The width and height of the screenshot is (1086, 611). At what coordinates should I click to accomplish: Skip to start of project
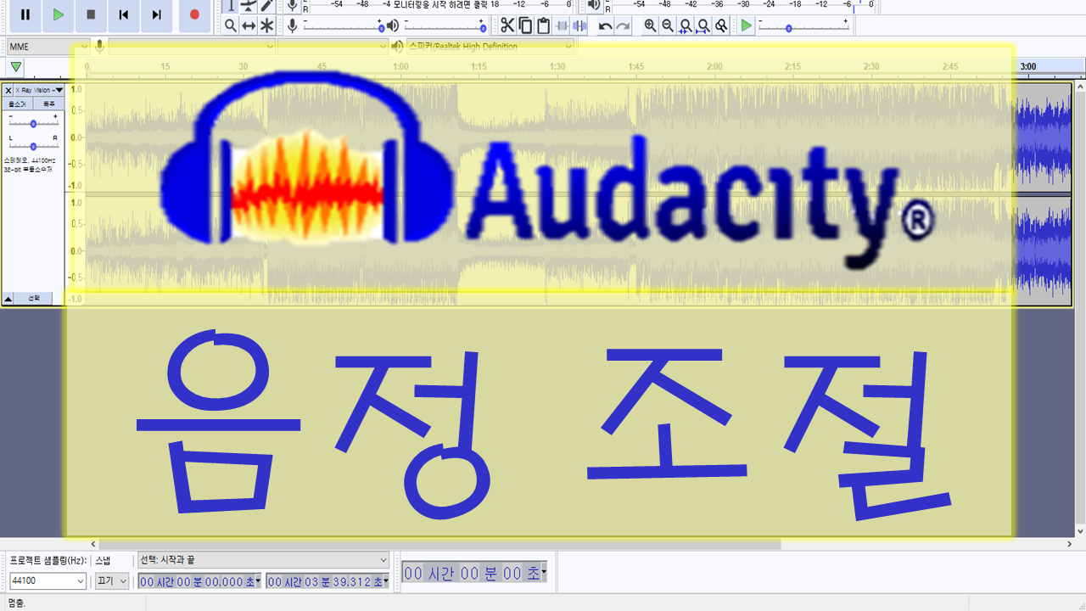click(x=124, y=14)
